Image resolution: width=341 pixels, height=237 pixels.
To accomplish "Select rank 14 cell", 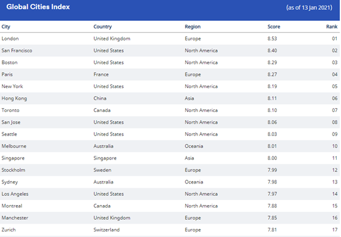I will (x=335, y=194).
